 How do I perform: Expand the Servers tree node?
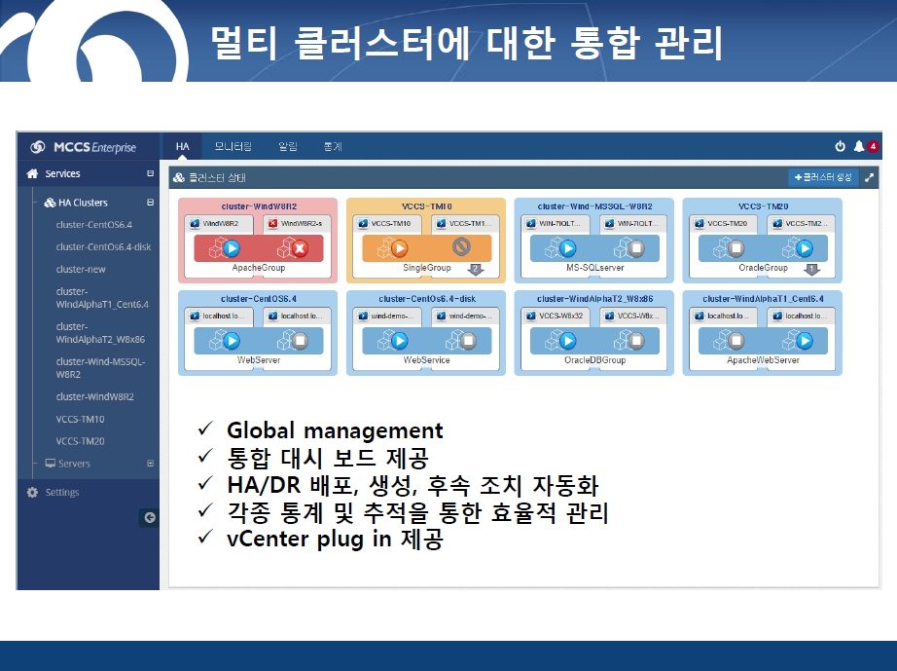click(150, 464)
